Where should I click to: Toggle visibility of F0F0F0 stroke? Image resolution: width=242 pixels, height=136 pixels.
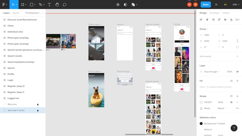[231, 102]
